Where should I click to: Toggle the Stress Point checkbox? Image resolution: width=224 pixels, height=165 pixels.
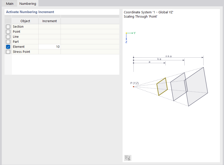point(8,52)
